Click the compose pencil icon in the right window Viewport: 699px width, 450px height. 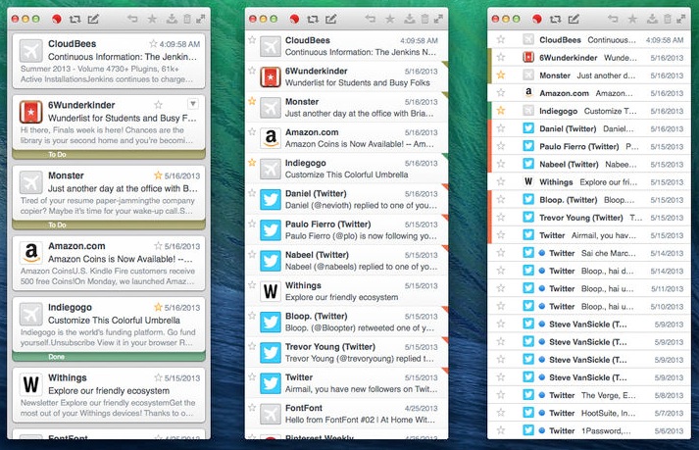(x=574, y=19)
